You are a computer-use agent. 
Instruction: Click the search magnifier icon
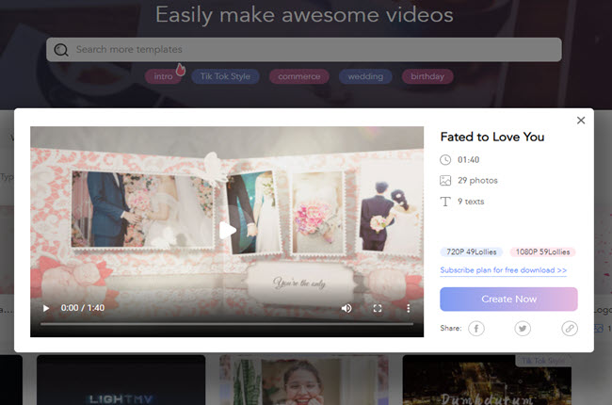(x=61, y=50)
